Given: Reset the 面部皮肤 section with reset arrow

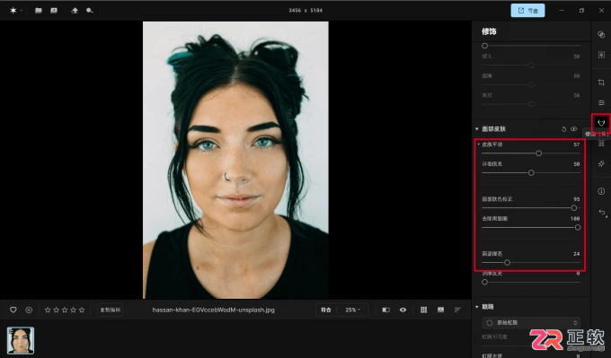Looking at the screenshot, I should pos(563,129).
